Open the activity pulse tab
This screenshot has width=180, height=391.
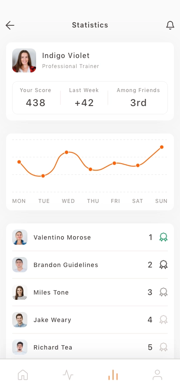[68, 375]
